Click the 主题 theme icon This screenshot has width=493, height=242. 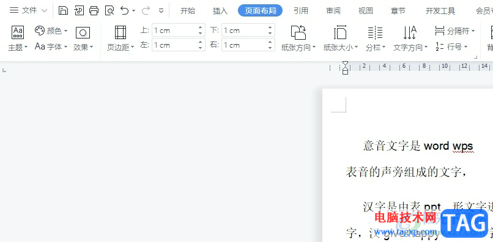coord(18,32)
